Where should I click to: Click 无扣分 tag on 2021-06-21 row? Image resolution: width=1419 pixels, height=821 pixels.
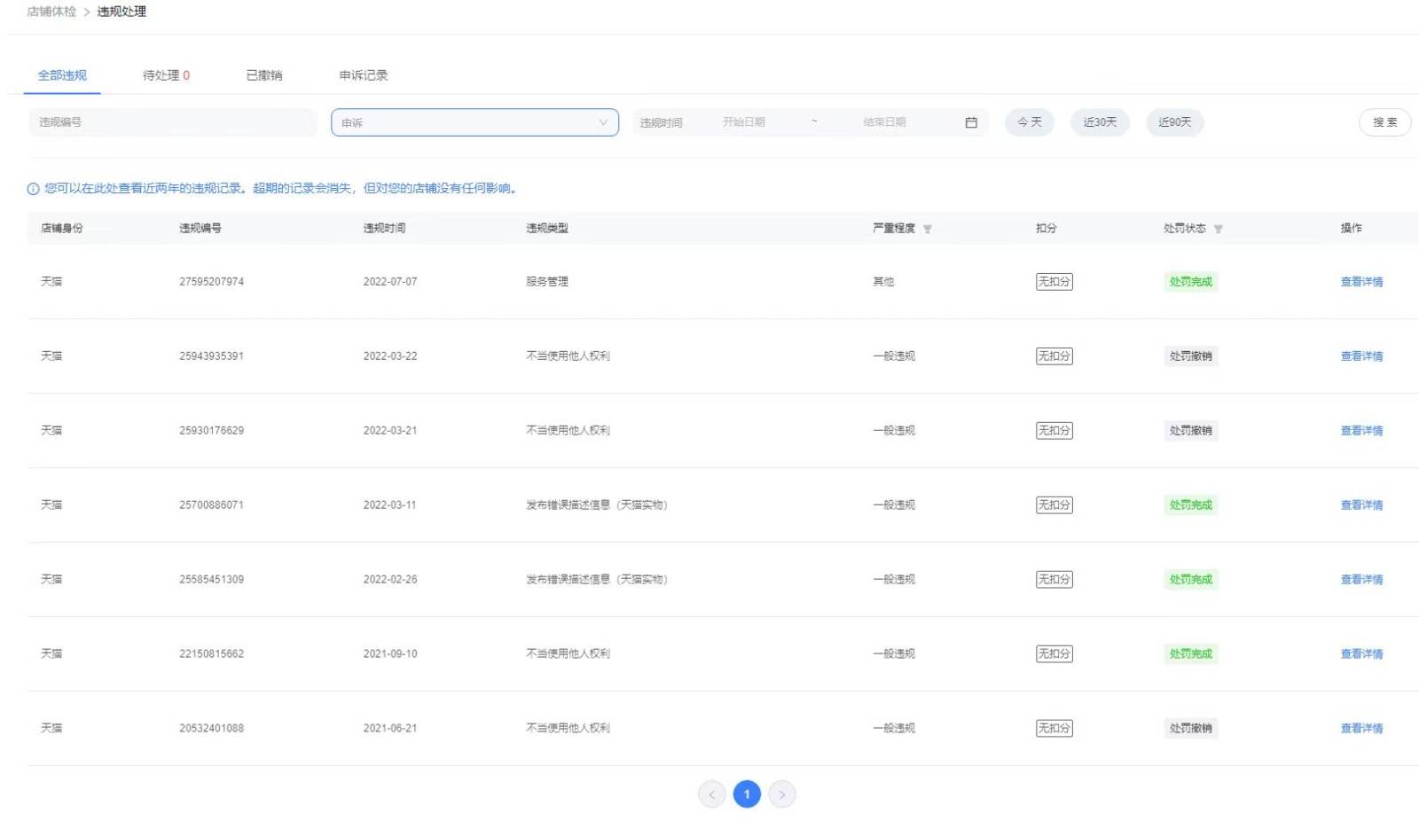(1054, 729)
